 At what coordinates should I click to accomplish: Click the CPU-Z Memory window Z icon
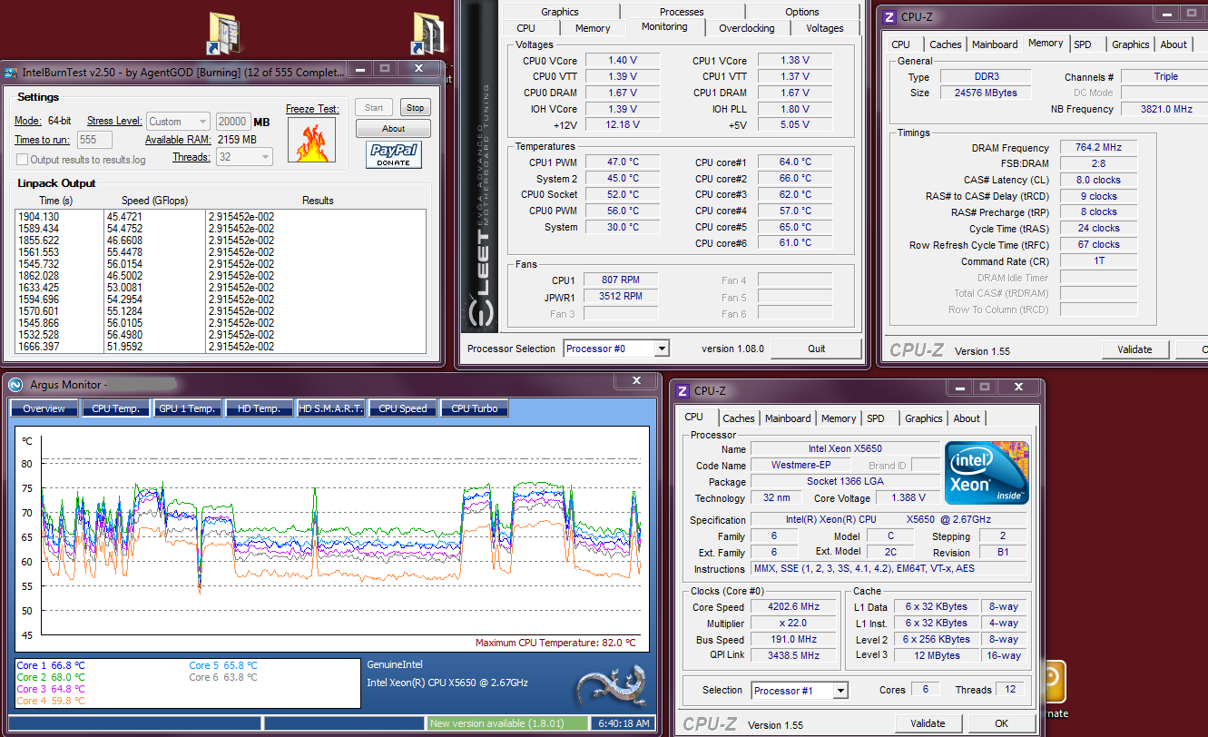[890, 16]
